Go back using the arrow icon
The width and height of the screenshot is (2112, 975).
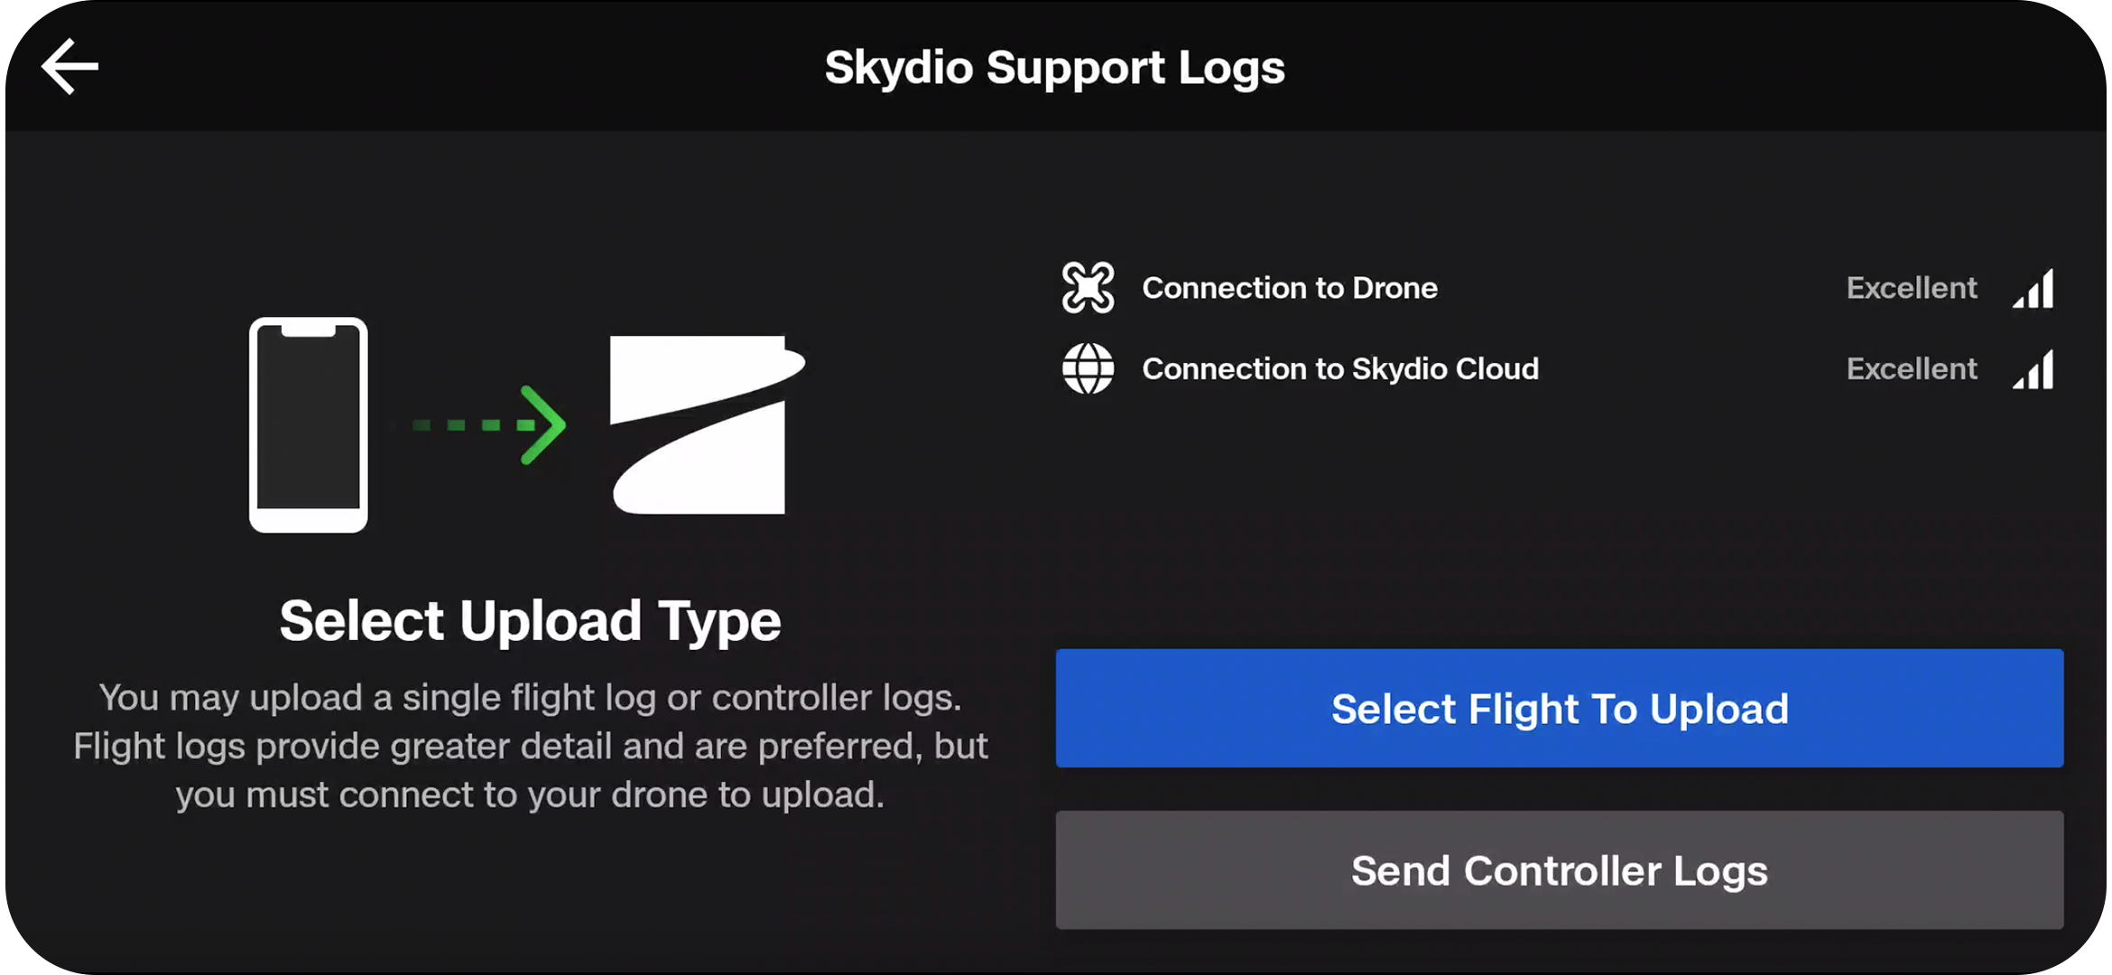(69, 66)
